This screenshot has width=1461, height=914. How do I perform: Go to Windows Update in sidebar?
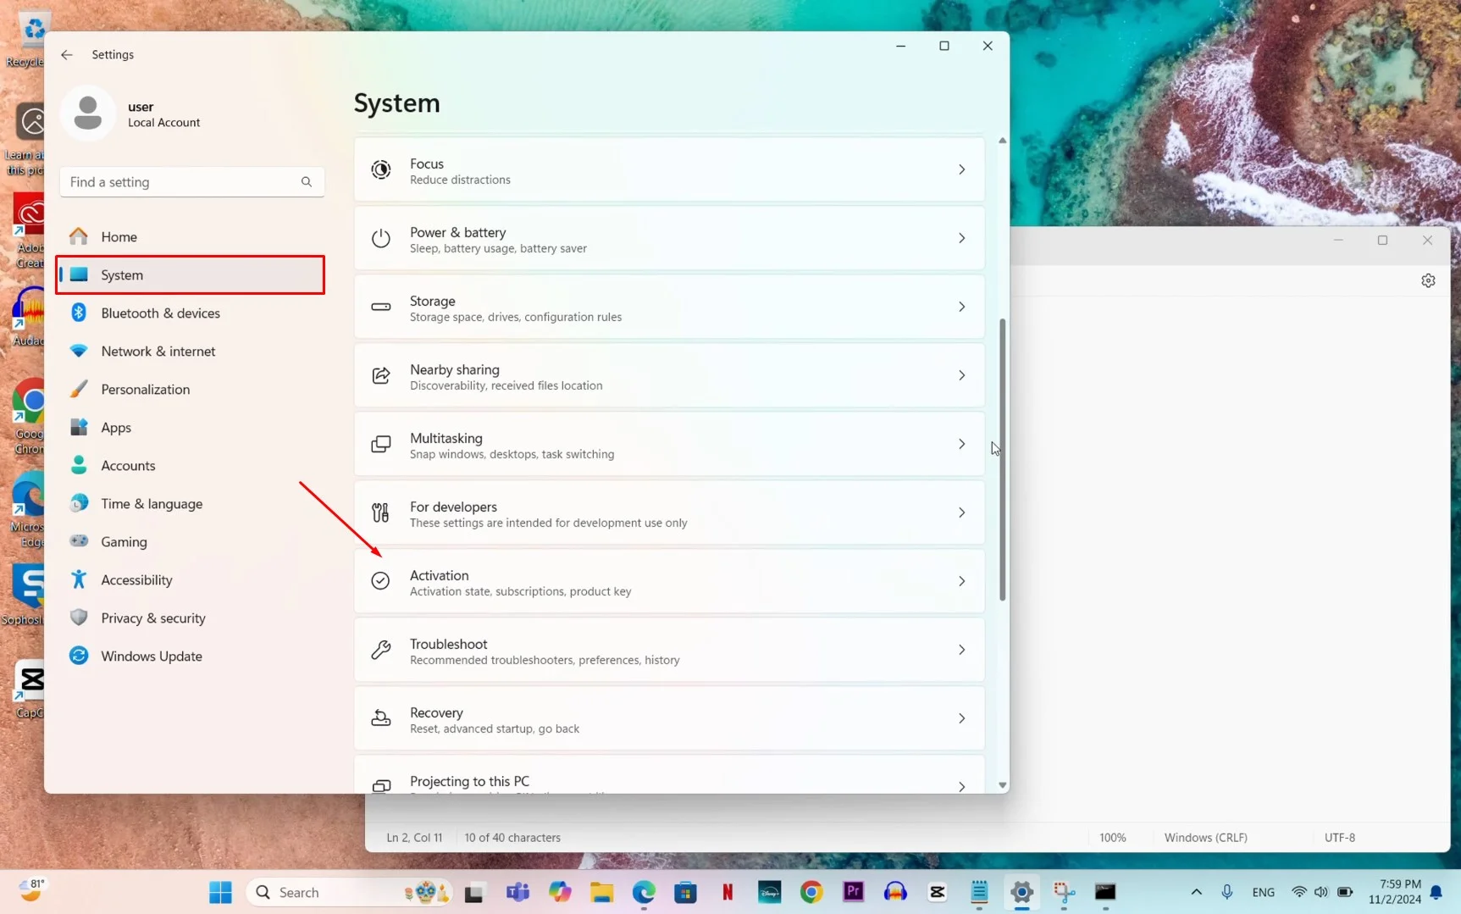151,656
